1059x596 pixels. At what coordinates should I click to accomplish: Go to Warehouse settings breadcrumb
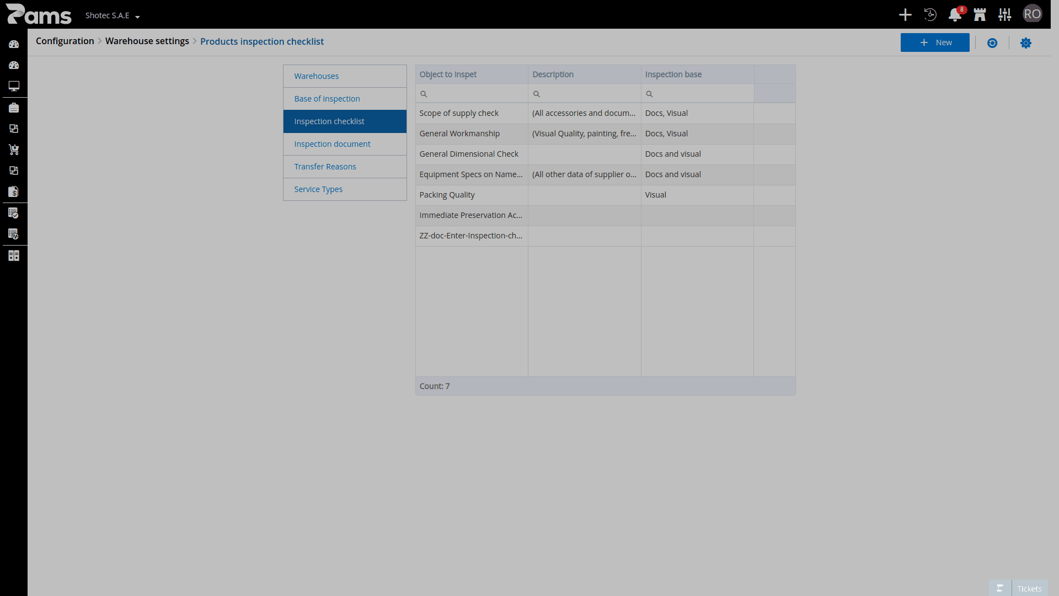pos(147,41)
